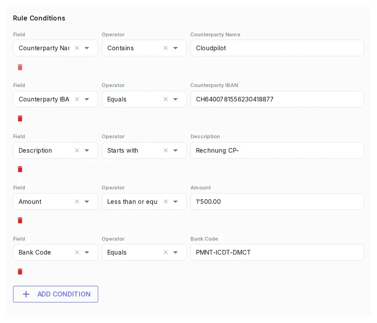Screen dimensions: 377x323
Task: Click the Add Condition button
Action: (x=55, y=294)
